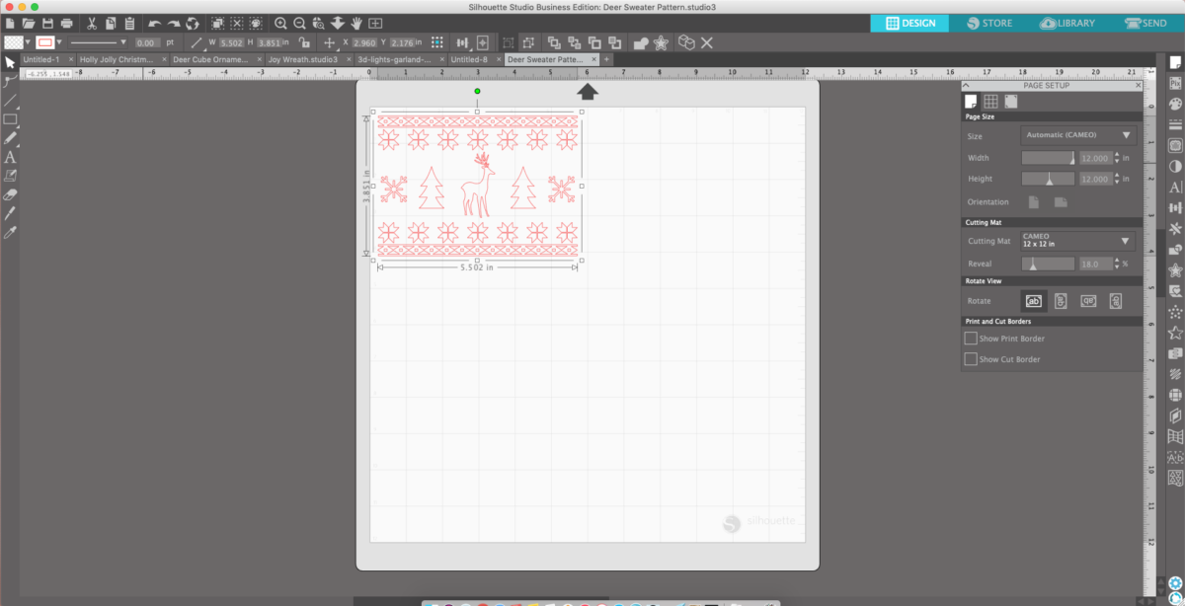Open the line color dropdown arrow

tap(59, 42)
